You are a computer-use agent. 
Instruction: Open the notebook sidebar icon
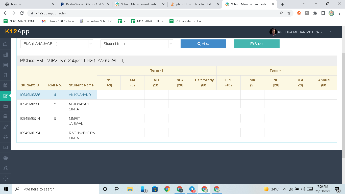6,75
